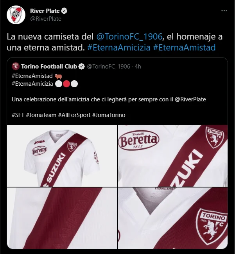Click the quoted tweet Italian text body
Viewport: 235px width, 254px height.
coord(109,99)
